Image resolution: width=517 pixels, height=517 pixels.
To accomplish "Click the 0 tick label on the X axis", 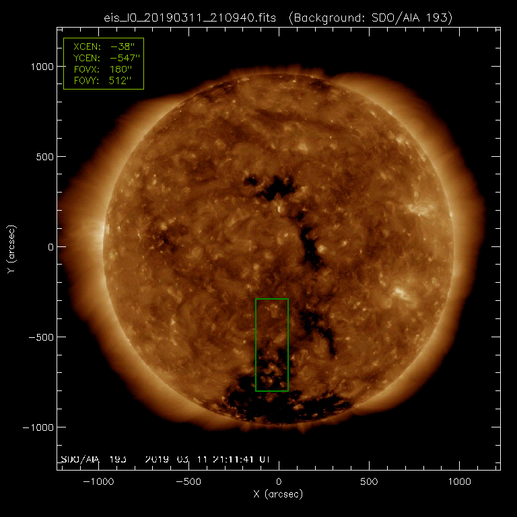I will point(278,482).
